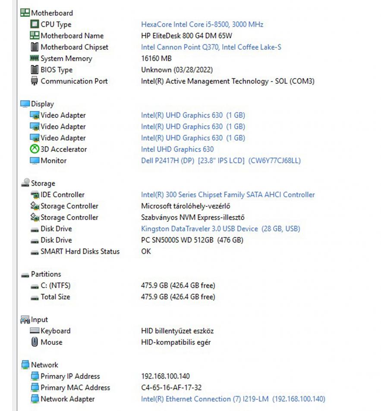Click the Motherboard Name row icon

point(35,35)
